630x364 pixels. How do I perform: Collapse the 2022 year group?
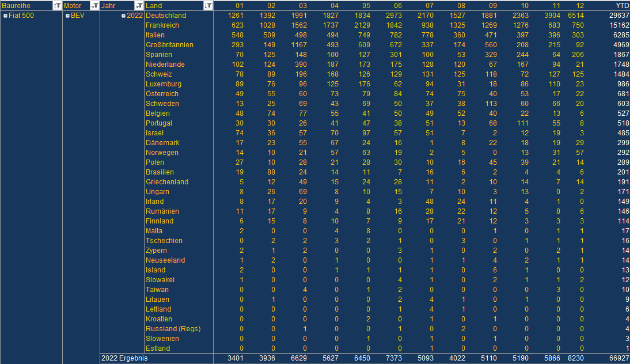(123, 16)
